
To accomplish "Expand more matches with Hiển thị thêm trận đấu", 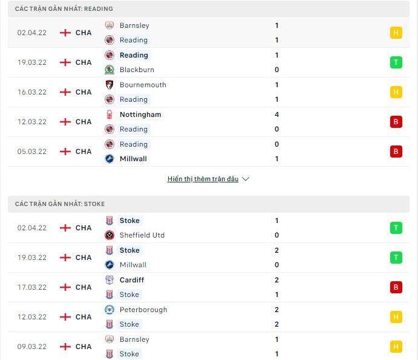I will 203,179.
